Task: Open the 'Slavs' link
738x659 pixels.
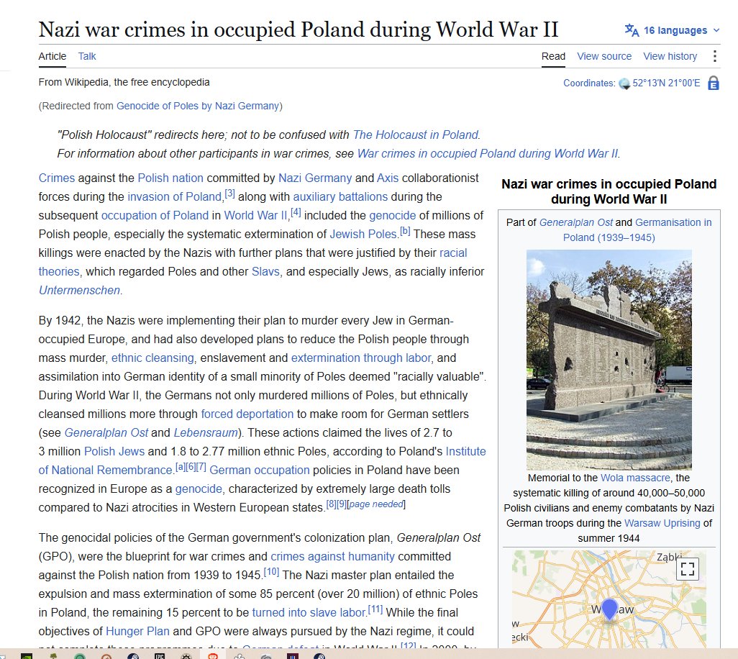Action: coord(265,272)
